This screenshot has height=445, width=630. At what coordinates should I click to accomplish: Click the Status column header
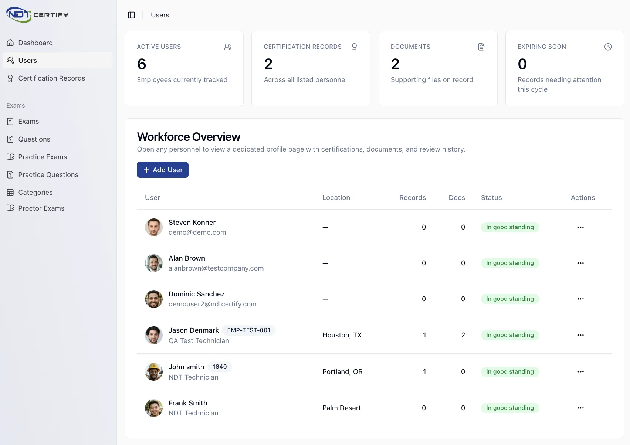point(491,198)
